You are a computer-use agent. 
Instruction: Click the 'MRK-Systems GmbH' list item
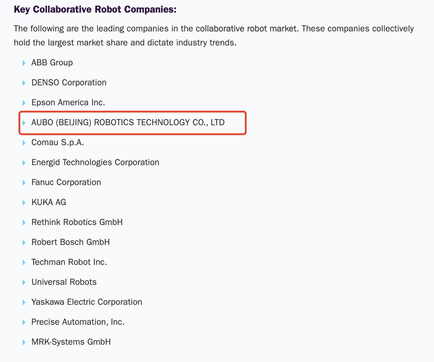point(71,342)
